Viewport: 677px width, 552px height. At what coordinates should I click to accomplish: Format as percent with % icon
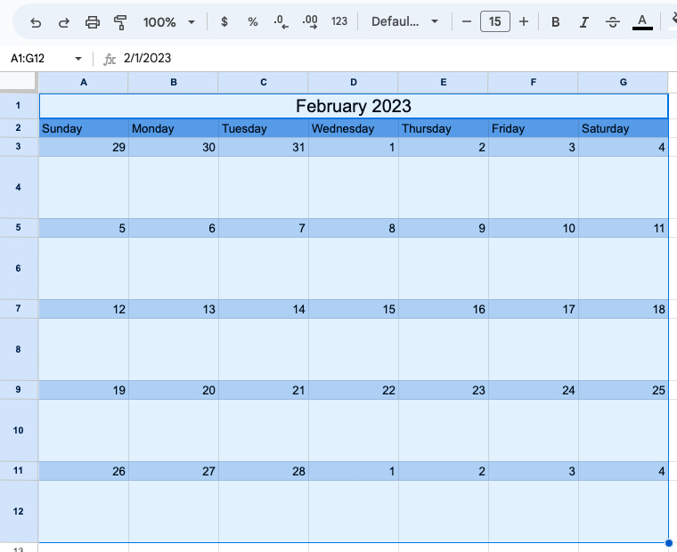[x=253, y=21]
